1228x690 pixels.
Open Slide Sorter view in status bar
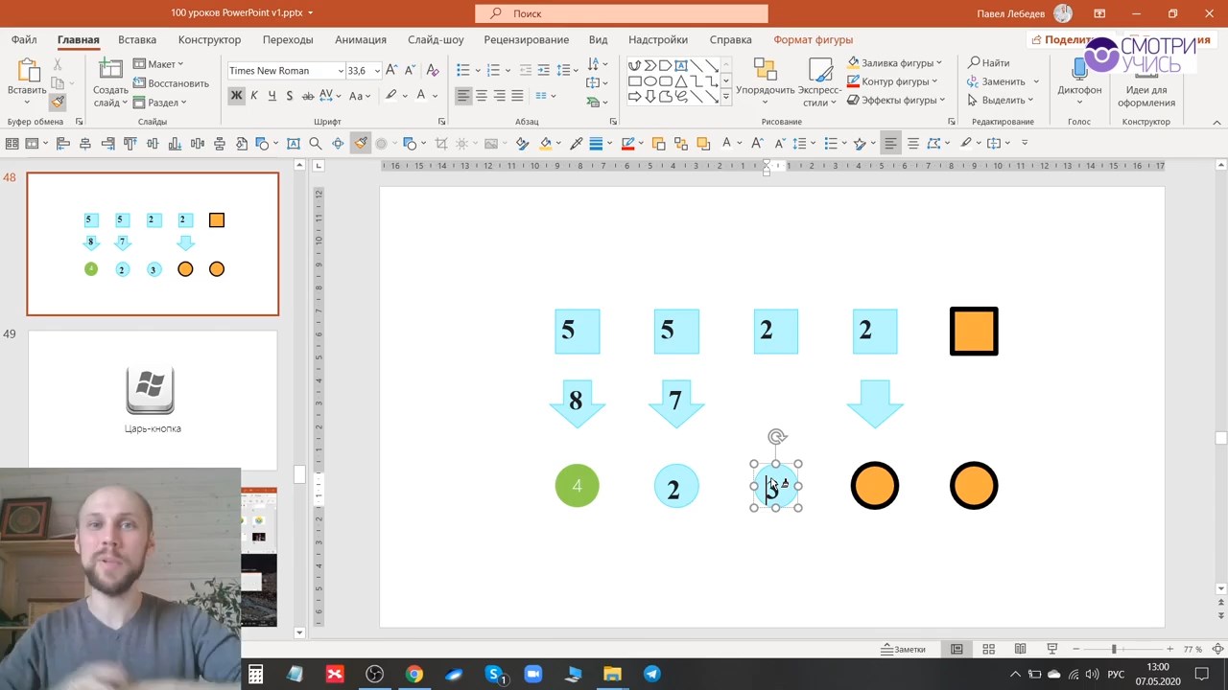pyautogui.click(x=988, y=649)
